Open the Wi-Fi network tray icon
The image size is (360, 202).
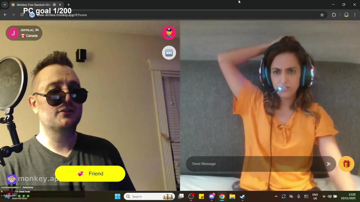point(324,196)
